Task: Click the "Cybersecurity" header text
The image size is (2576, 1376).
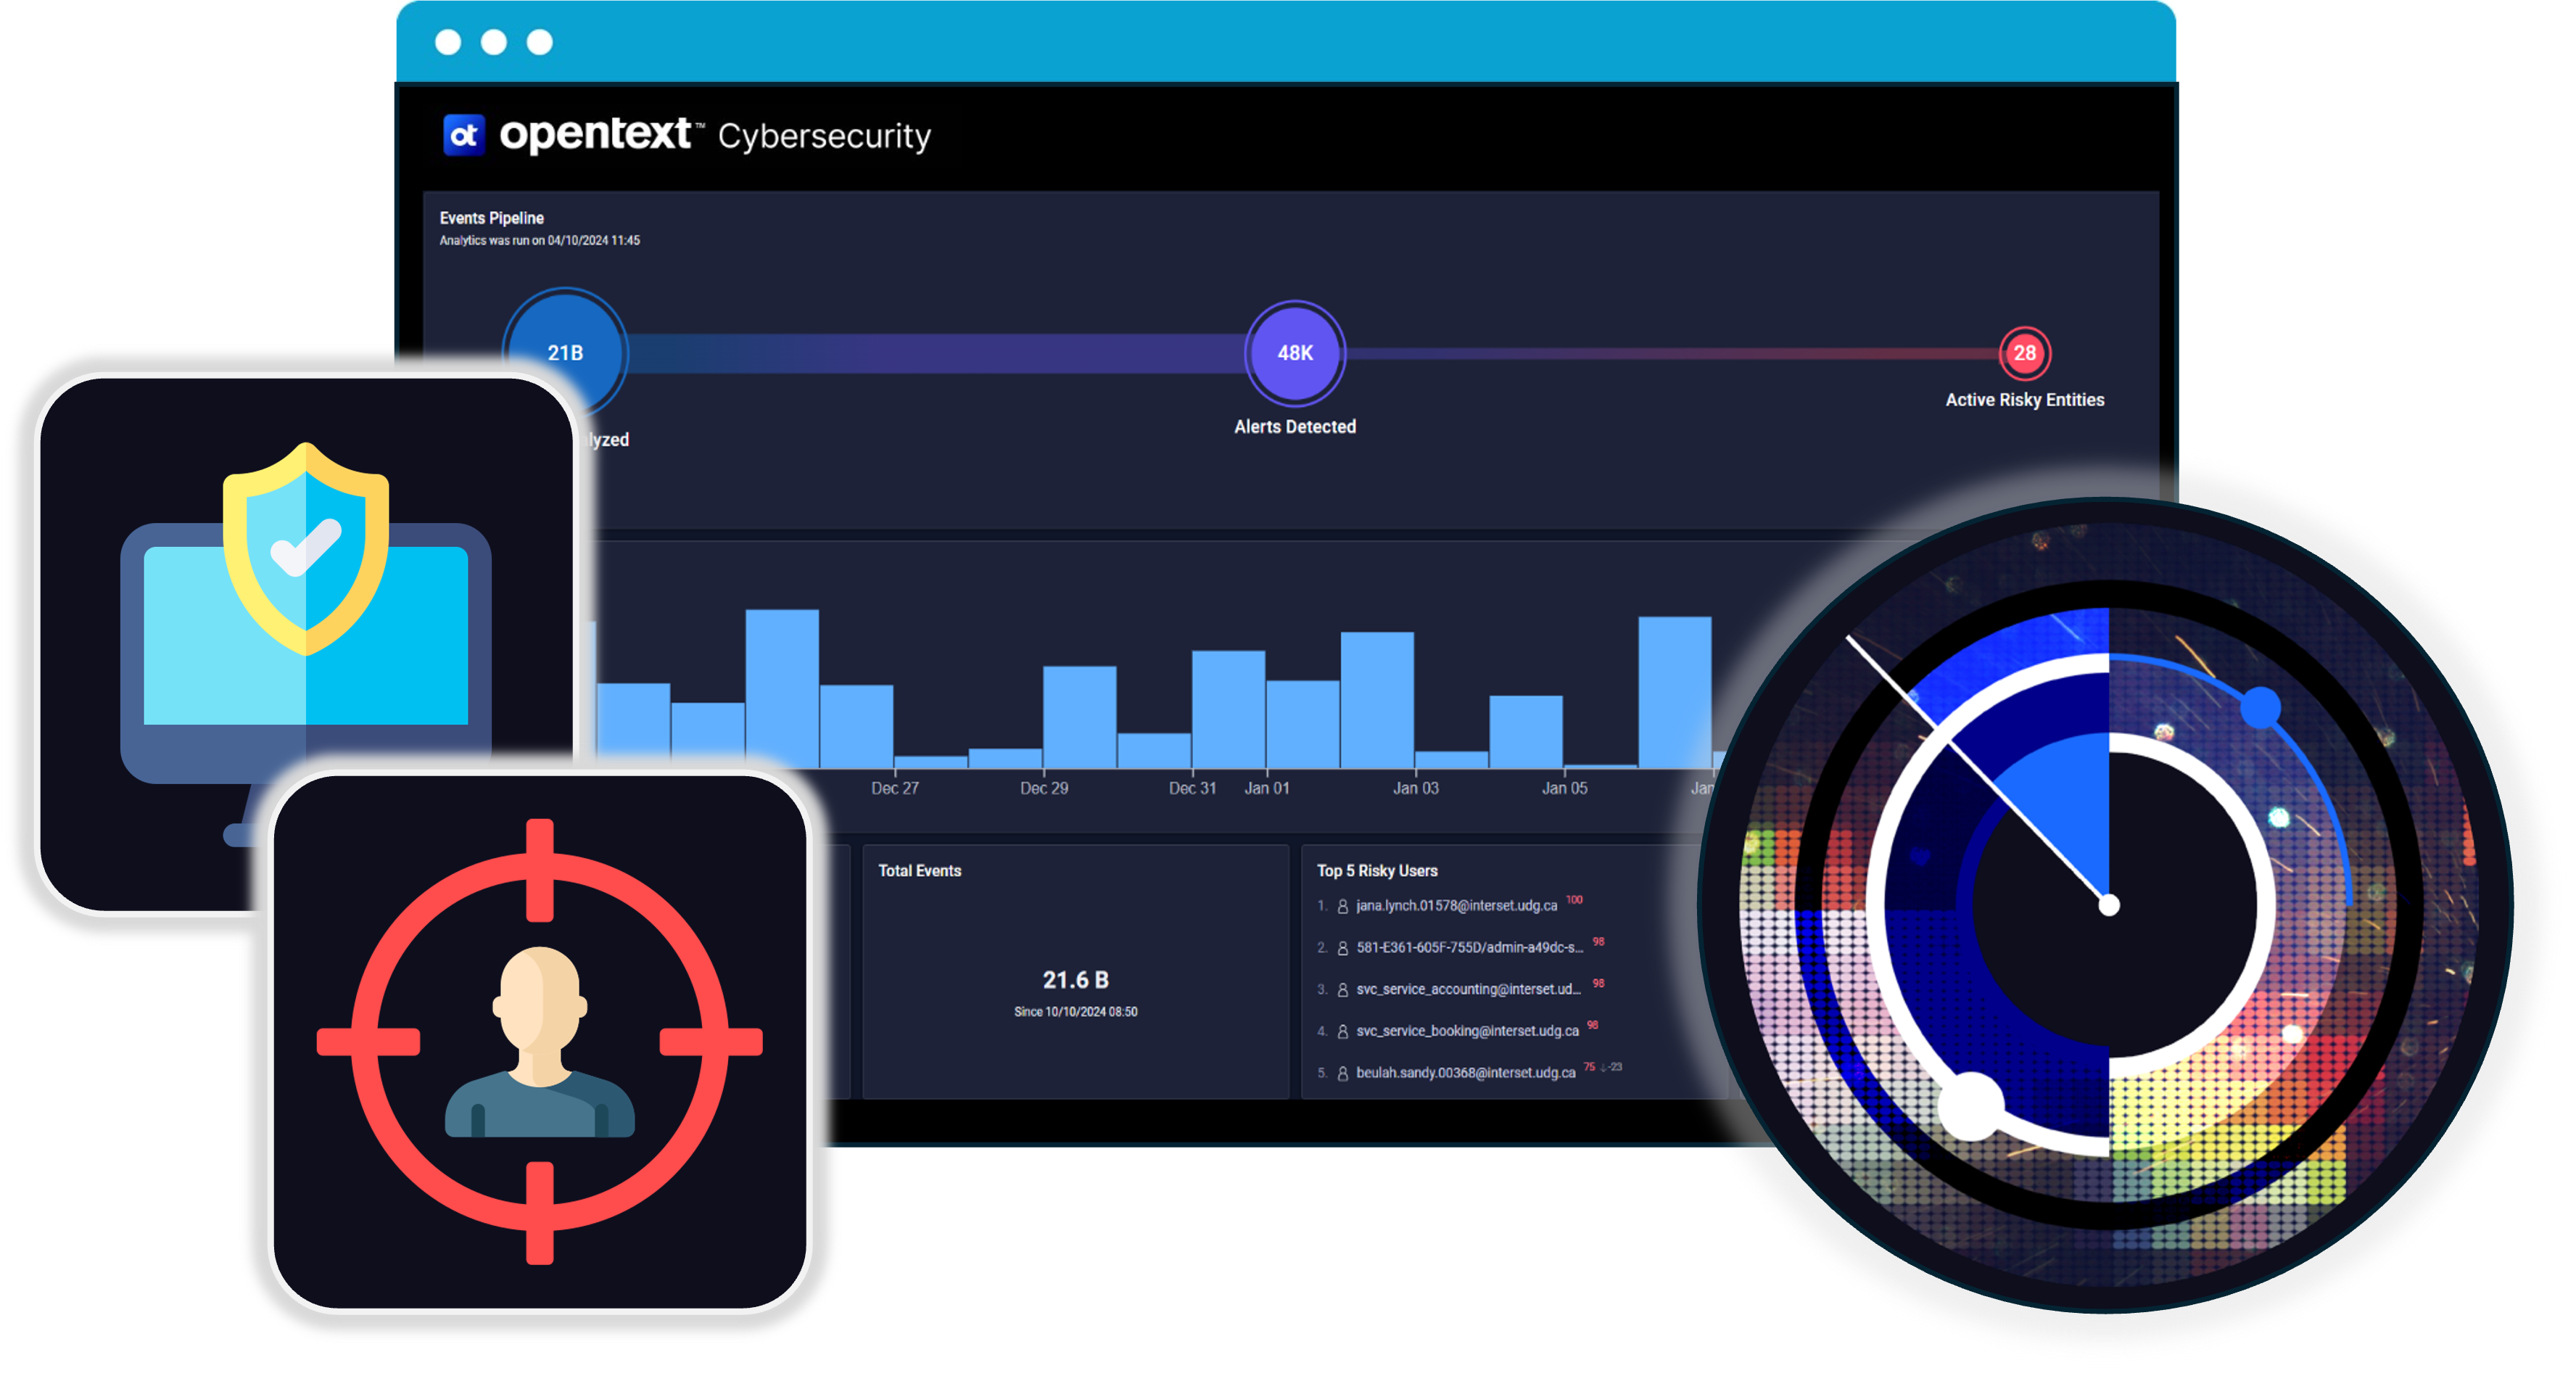Action: (824, 136)
